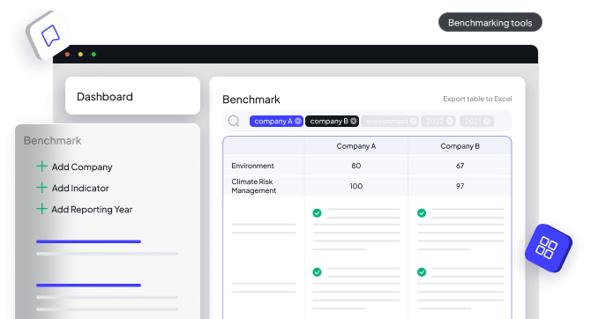Click second green checkmark under Company B
591x319 pixels.
pyautogui.click(x=422, y=272)
